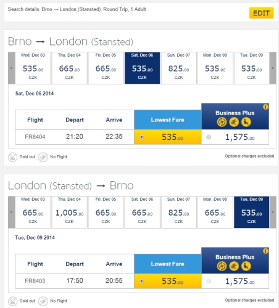Click wheelchair icon in return Business Plus header
This screenshot has height=308, width=279.
(246, 266)
